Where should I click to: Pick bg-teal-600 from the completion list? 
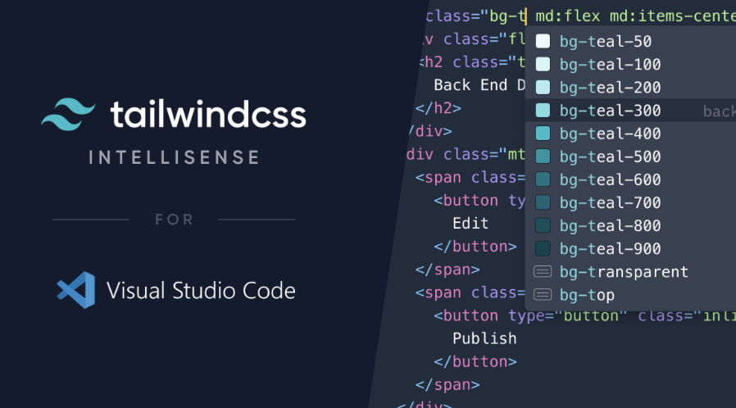630,179
